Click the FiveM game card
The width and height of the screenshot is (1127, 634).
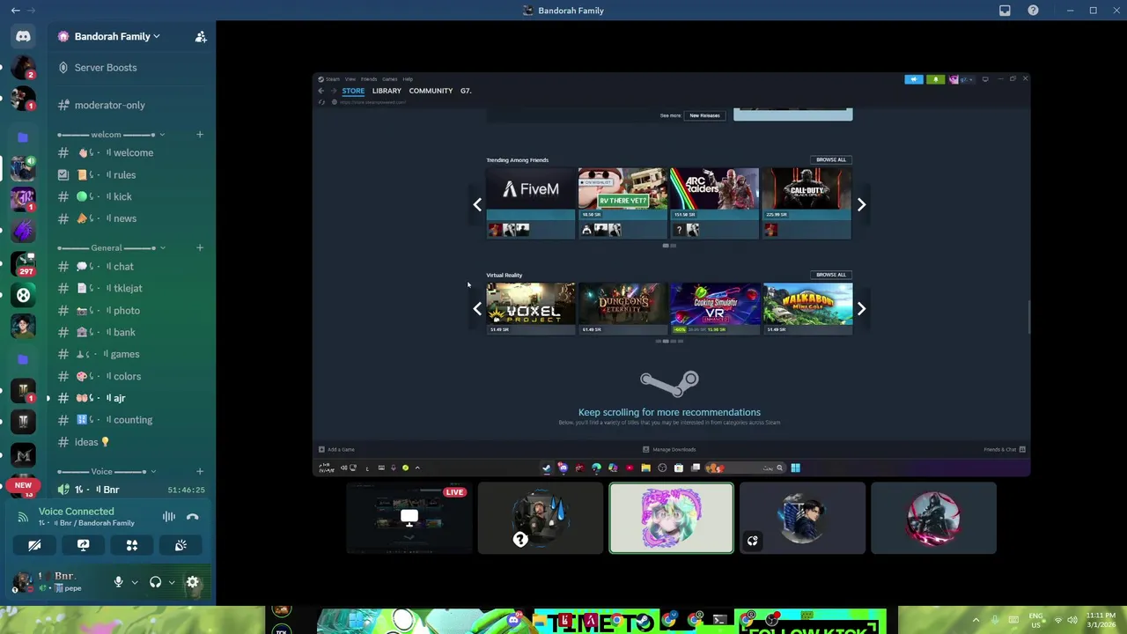click(530, 203)
